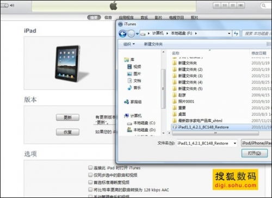Select 图片 library in sidebar
The width and height of the screenshot is (272, 198).
pos(134,73)
